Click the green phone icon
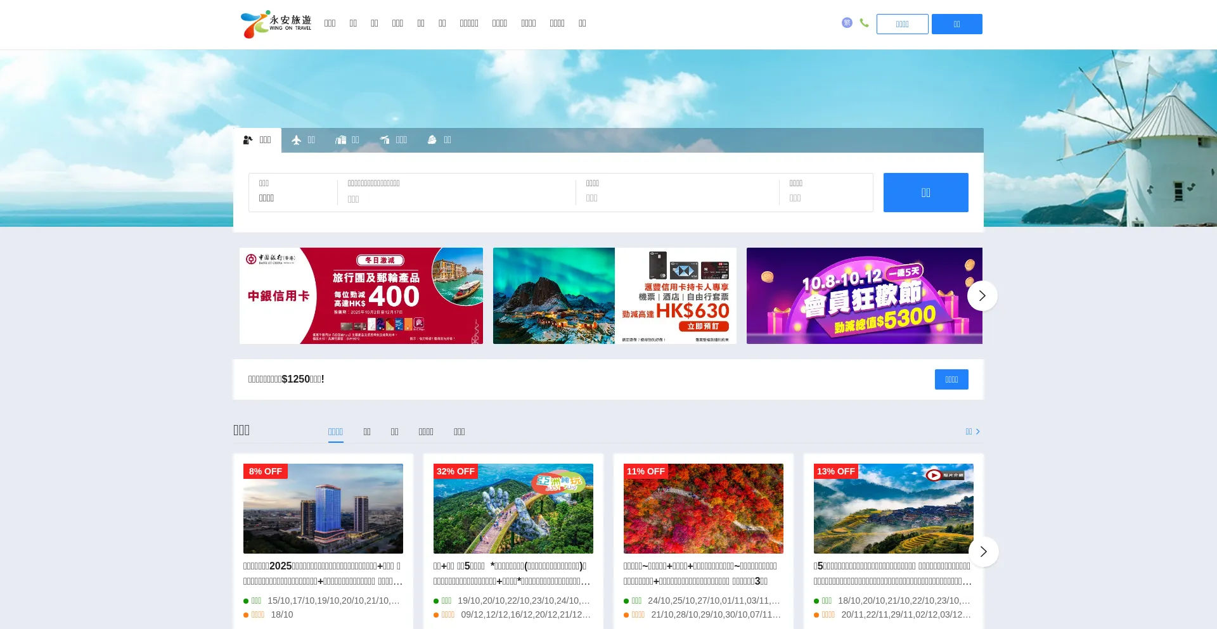Image resolution: width=1217 pixels, height=629 pixels. [864, 23]
